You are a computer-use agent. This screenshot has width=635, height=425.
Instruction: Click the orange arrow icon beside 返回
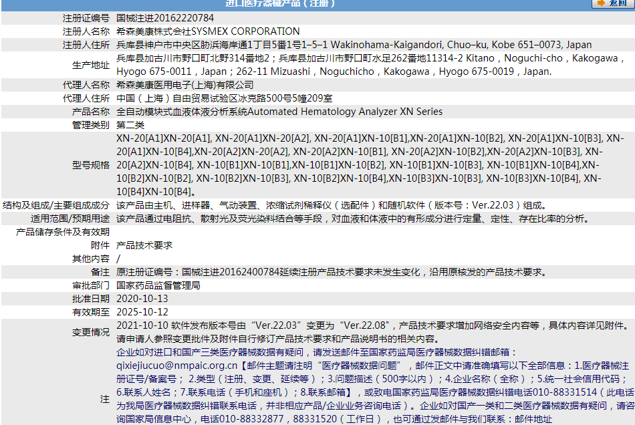pos(601,3)
